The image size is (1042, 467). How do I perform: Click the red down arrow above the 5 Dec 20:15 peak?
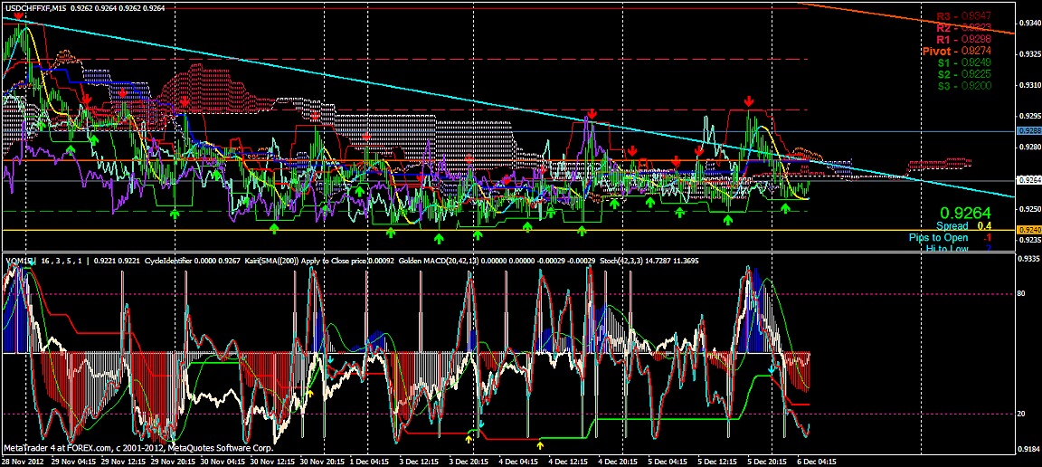pos(749,100)
